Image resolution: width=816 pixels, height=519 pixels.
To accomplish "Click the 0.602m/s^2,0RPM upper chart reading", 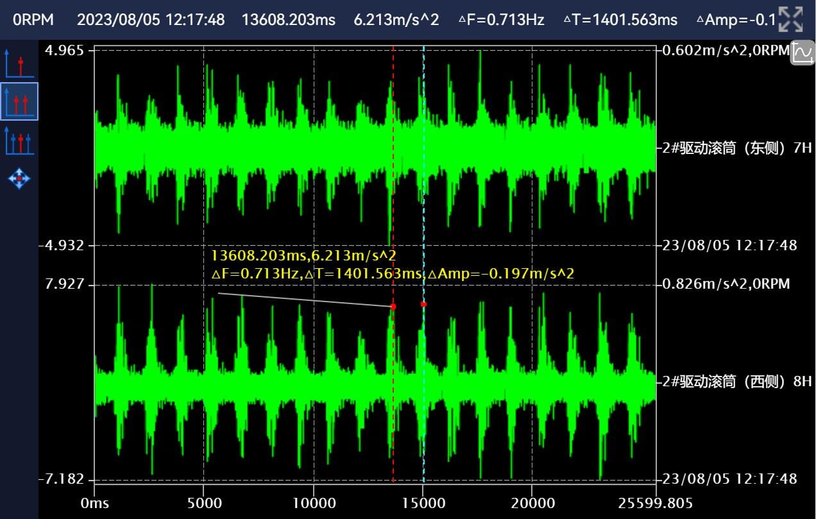I will pyautogui.click(x=726, y=51).
